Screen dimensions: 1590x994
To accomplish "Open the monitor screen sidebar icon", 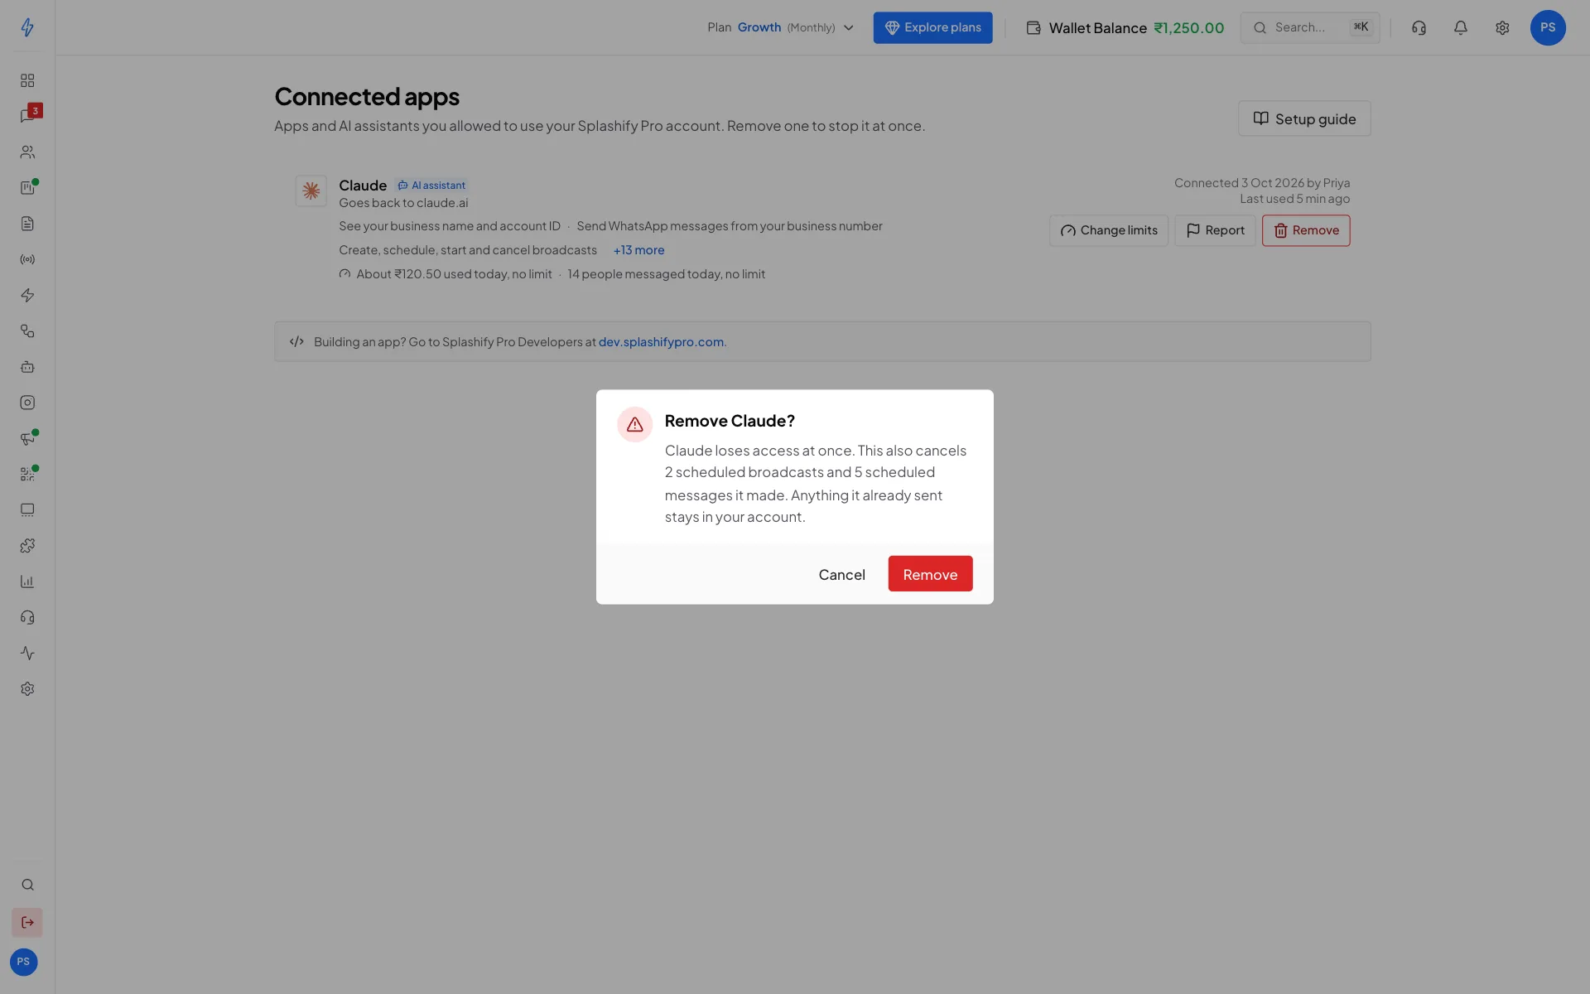I will (x=27, y=510).
